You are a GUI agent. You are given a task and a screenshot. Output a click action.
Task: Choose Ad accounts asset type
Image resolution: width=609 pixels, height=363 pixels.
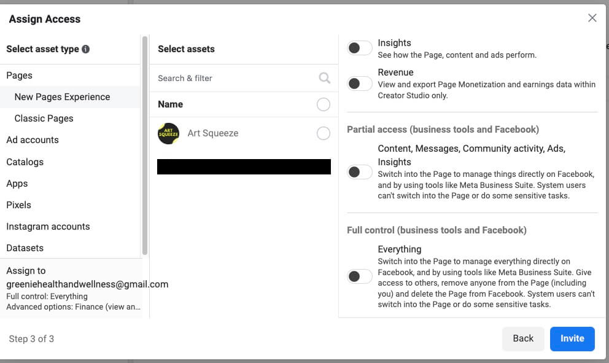pyautogui.click(x=70, y=140)
